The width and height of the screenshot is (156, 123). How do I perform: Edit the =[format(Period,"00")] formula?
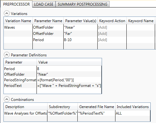click(69, 80)
